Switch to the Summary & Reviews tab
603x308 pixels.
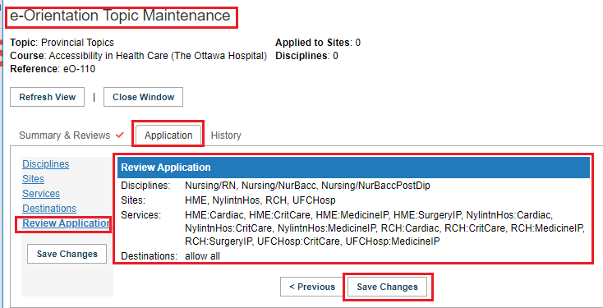[65, 136]
